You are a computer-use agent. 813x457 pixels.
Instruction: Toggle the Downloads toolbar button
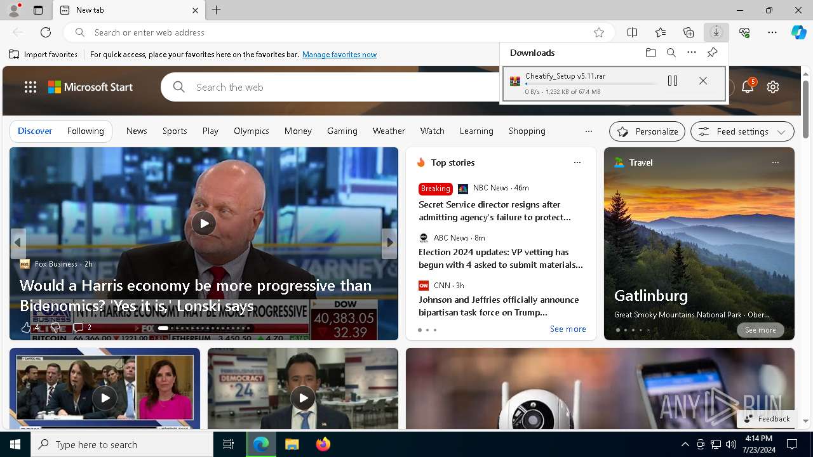716,32
